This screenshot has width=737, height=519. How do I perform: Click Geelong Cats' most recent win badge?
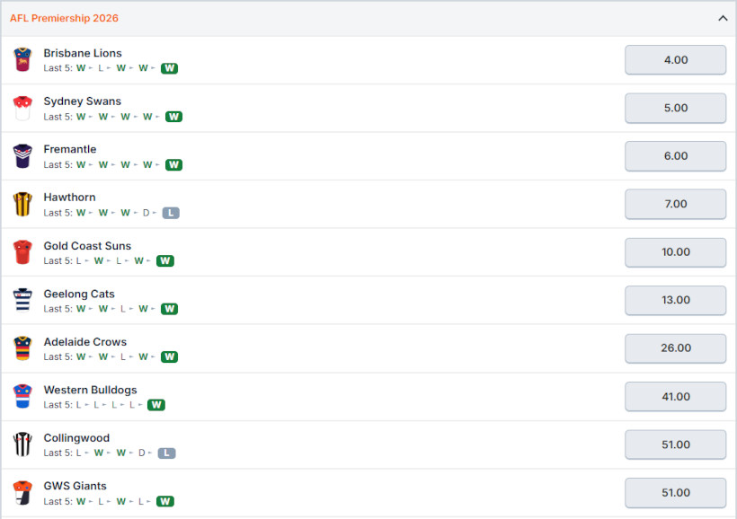point(169,309)
